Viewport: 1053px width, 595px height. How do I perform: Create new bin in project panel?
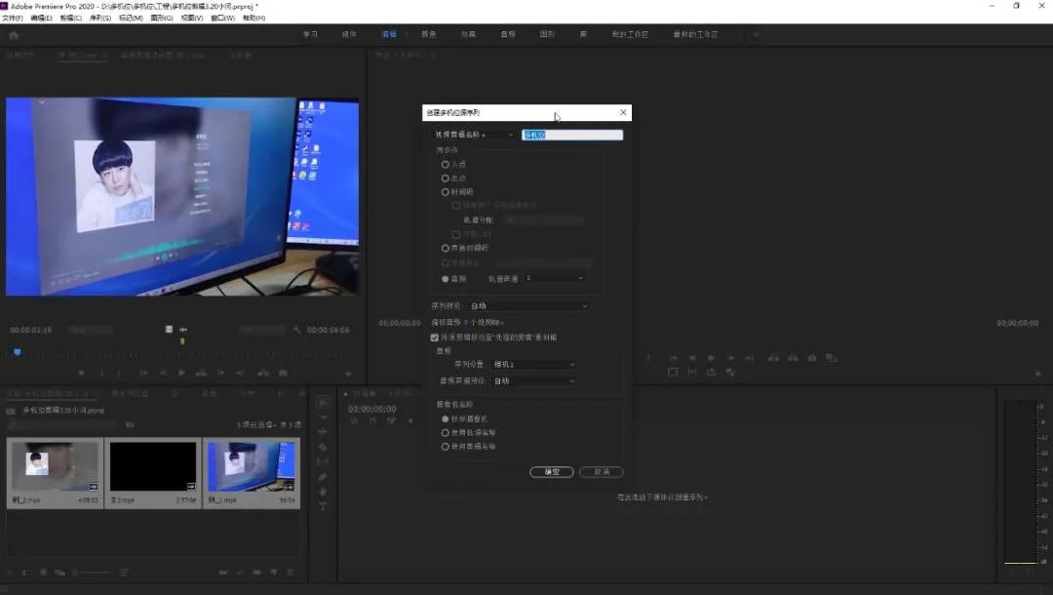(x=257, y=573)
